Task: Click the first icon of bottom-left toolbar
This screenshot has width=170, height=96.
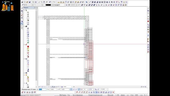Action: 22,92
